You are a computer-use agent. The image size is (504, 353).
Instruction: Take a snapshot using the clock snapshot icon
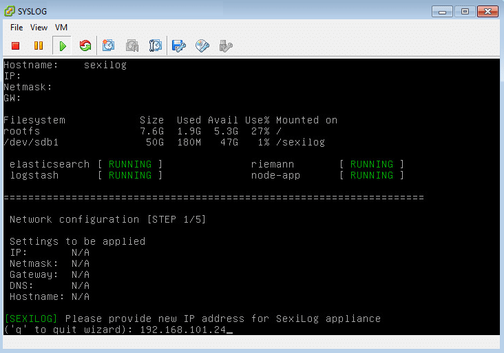pyautogui.click(x=108, y=46)
